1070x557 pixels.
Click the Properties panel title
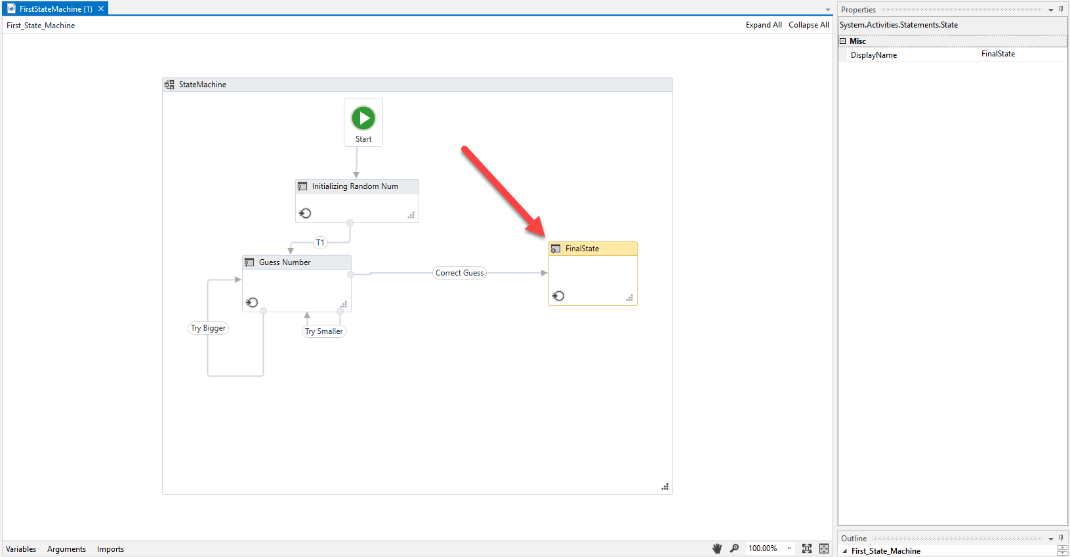[x=858, y=10]
